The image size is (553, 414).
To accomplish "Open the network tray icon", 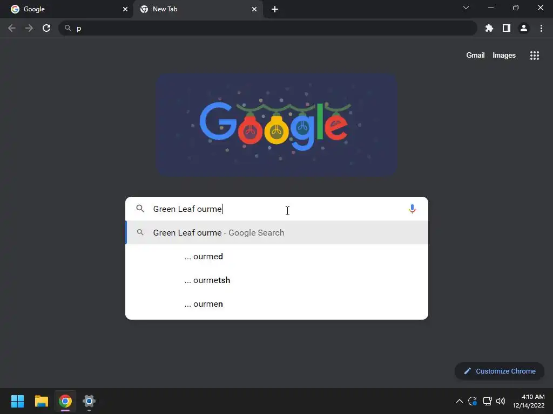I will (488, 401).
